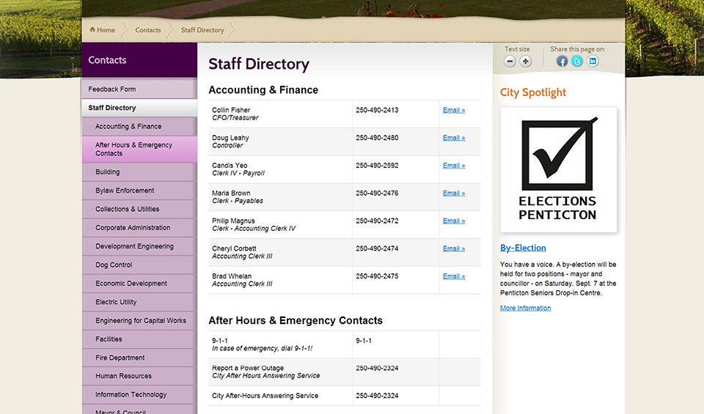The width and height of the screenshot is (704, 414).
Task: Open Contacts in the breadcrumb
Action: pyautogui.click(x=148, y=30)
